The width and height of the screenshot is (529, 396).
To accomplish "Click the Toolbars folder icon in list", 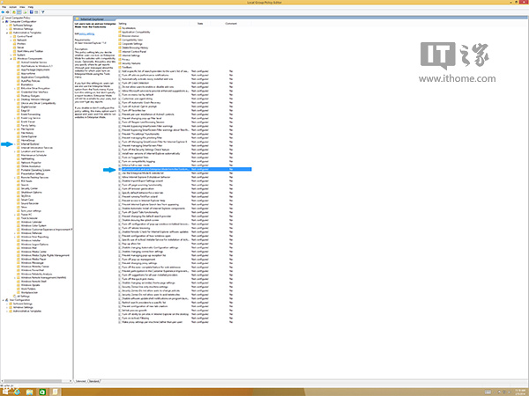I will 120,67.
